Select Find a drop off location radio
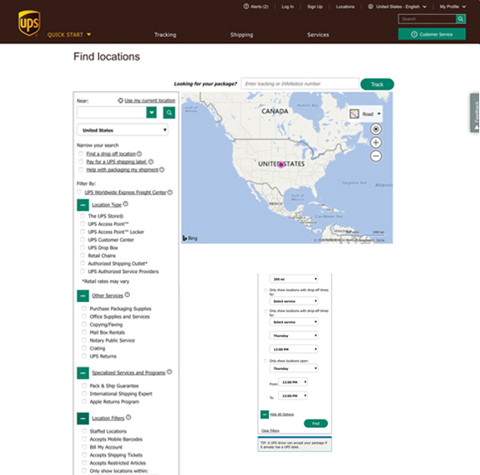 tap(81, 154)
